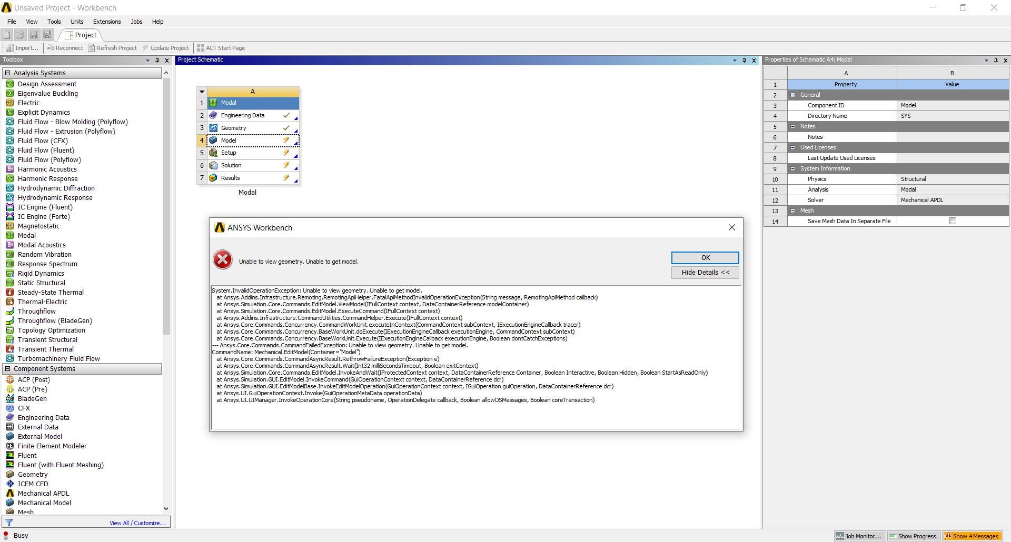
Task: Collapse the Mesh property group
Action: (792, 210)
